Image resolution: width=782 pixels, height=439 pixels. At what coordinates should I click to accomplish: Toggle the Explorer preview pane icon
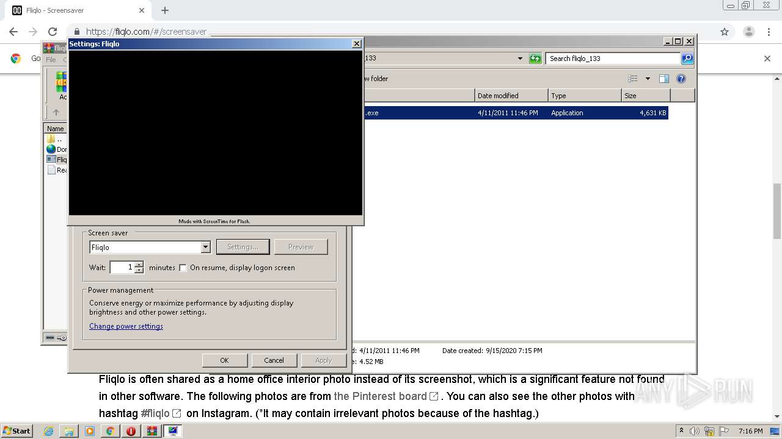(x=664, y=79)
